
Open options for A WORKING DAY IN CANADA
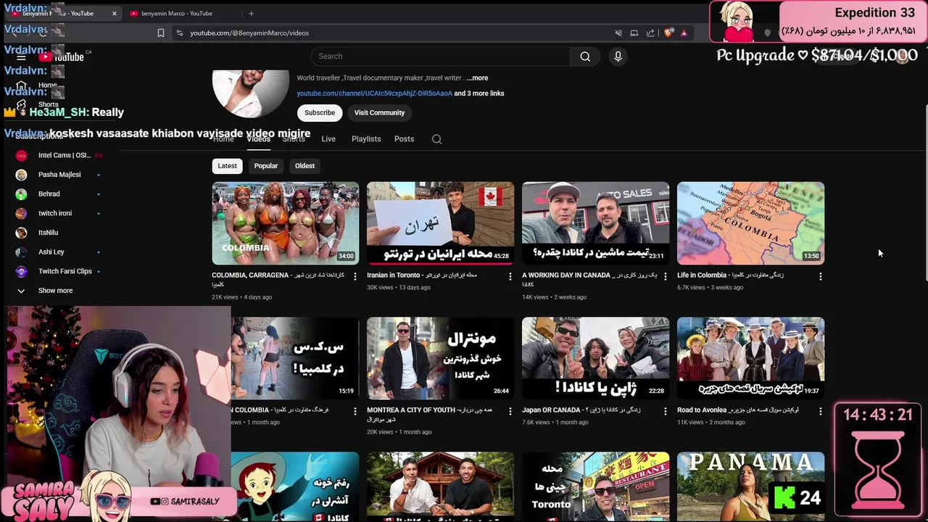[665, 276]
